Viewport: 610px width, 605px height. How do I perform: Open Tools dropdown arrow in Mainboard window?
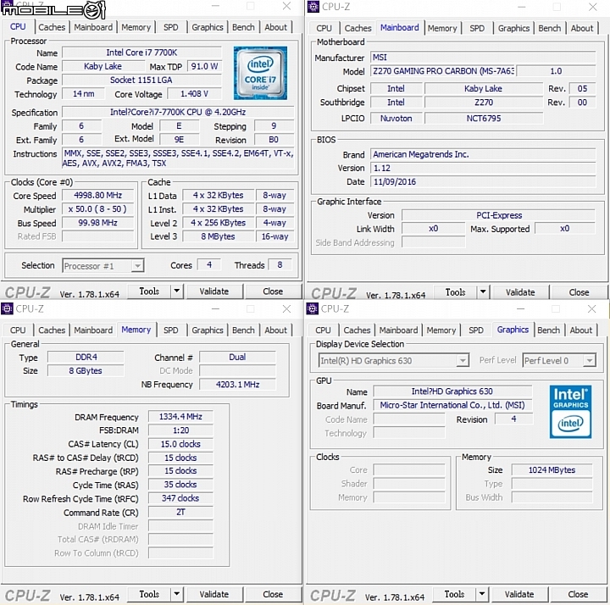483,291
